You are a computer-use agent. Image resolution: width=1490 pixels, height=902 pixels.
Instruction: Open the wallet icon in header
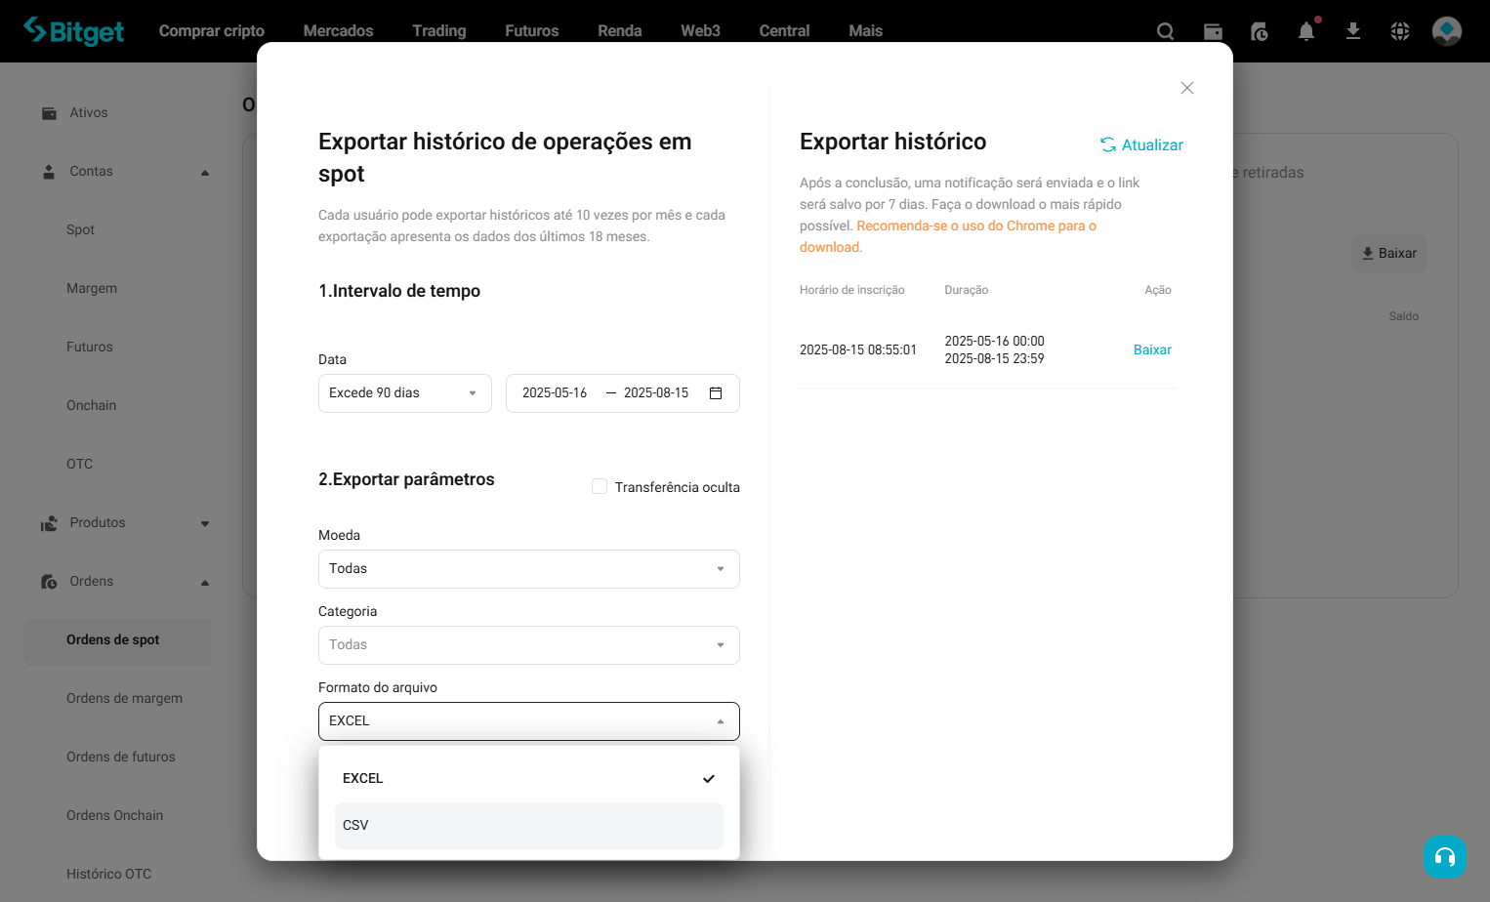click(1213, 31)
